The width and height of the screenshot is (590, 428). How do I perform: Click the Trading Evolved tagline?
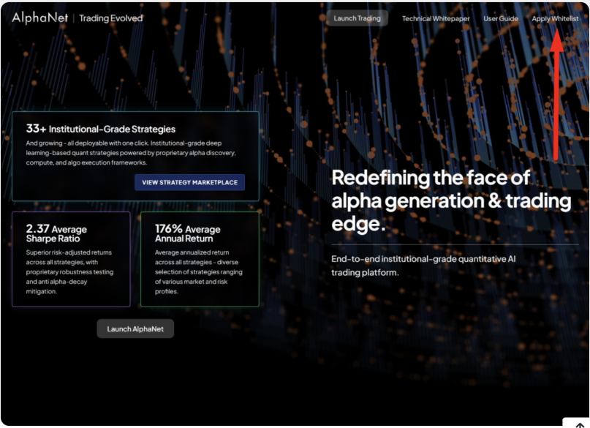click(x=110, y=17)
